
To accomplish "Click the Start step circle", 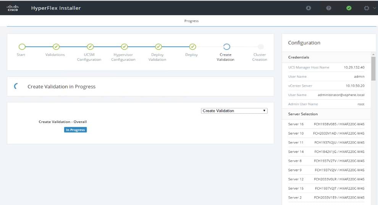I will (22, 47).
